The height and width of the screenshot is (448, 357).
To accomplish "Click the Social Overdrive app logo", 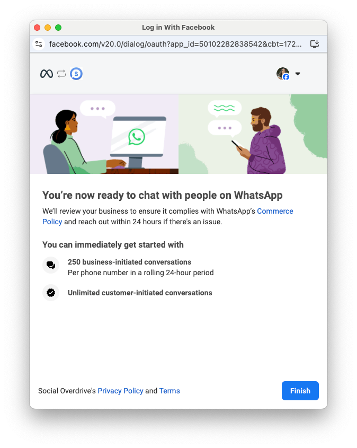I will (76, 74).
